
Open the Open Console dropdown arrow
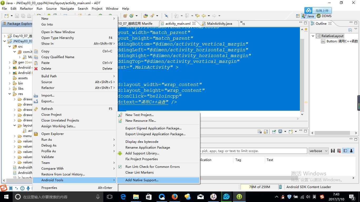(x=296, y=132)
